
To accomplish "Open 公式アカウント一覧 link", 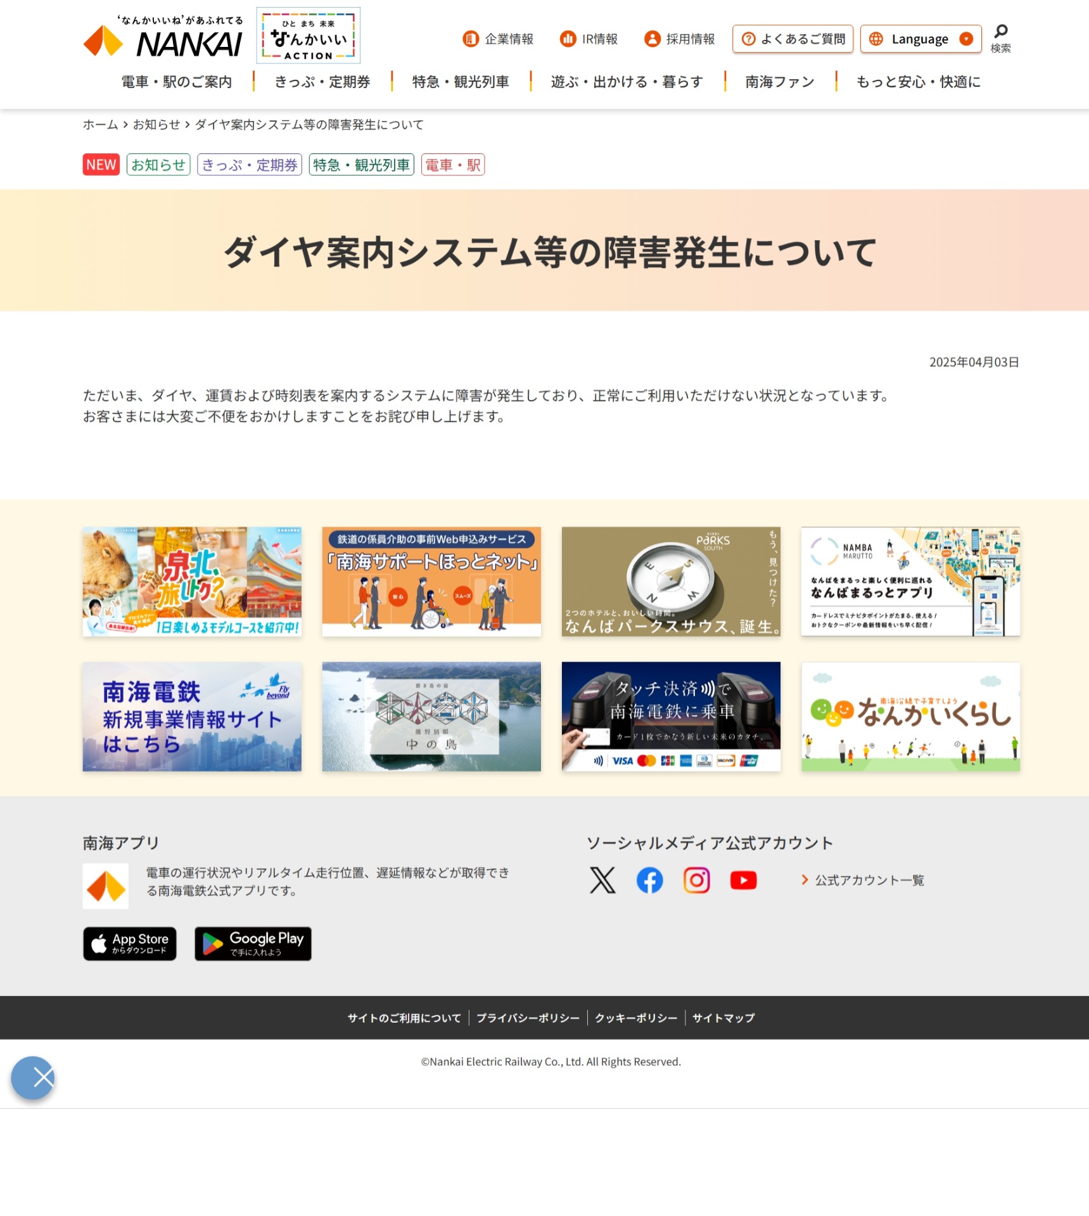I will (x=863, y=880).
